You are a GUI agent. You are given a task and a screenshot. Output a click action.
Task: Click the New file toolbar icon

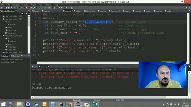(2, 8)
